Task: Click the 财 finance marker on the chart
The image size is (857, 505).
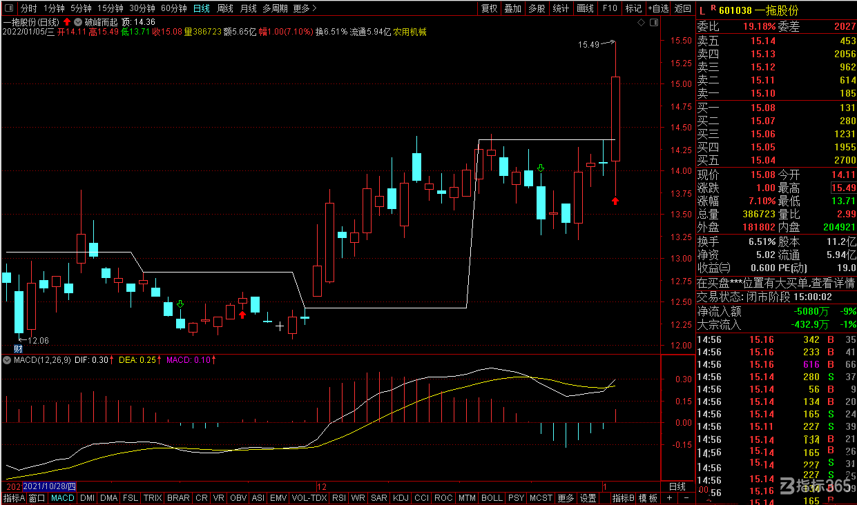Action: pos(19,349)
